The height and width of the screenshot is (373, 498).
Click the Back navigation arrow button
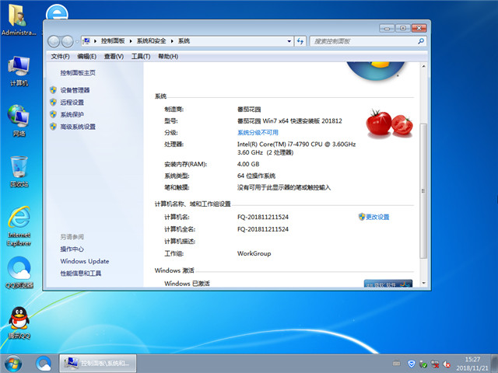coord(54,41)
